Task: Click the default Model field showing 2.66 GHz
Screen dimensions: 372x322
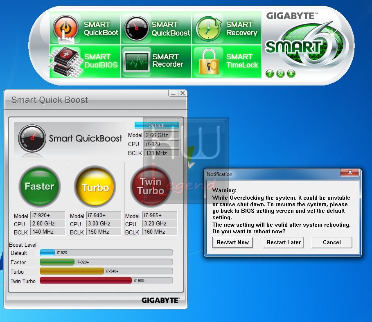Action: click(162, 135)
